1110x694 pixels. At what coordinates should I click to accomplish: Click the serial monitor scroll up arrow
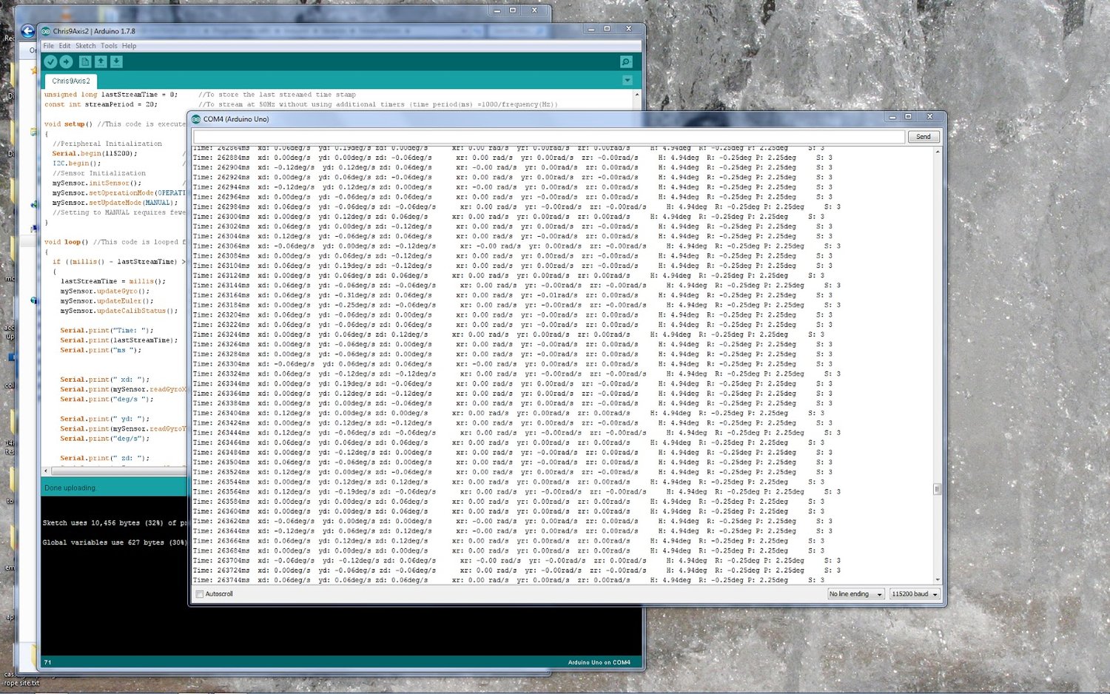pos(938,152)
